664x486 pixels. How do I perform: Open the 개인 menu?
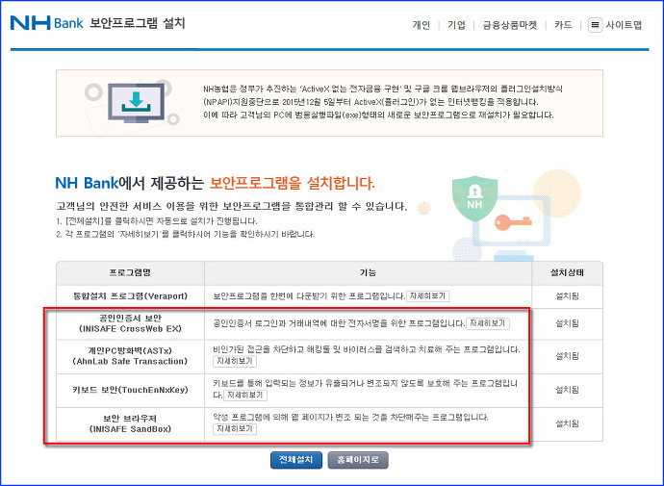(x=421, y=25)
